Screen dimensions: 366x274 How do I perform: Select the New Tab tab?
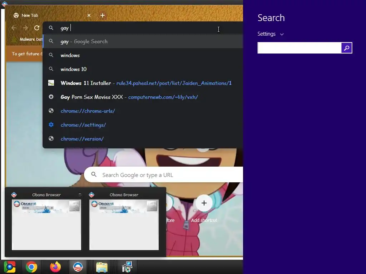[x=52, y=15]
